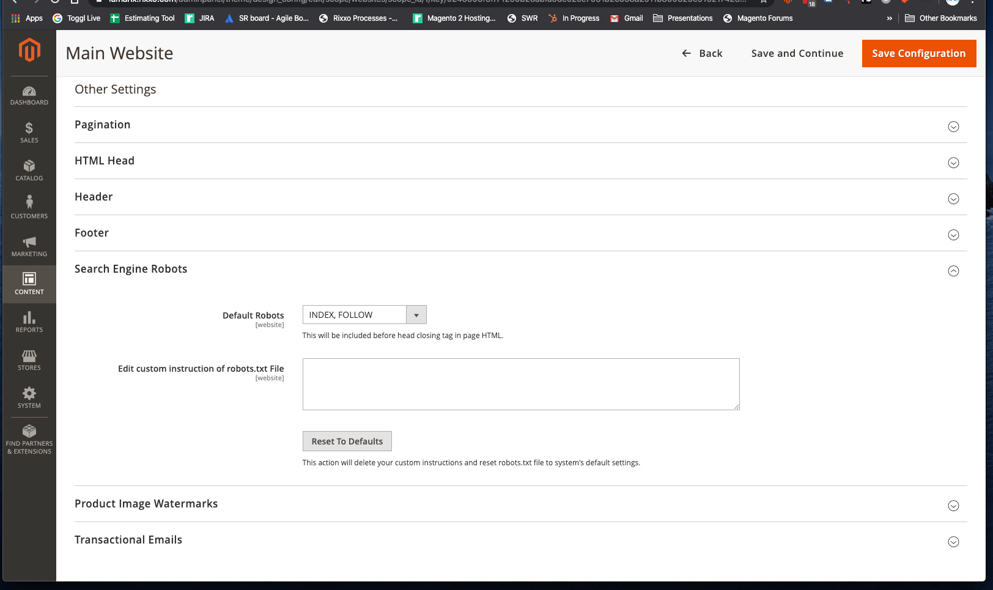Image resolution: width=993 pixels, height=590 pixels.
Task: Select the Sales section icon
Action: 29,133
